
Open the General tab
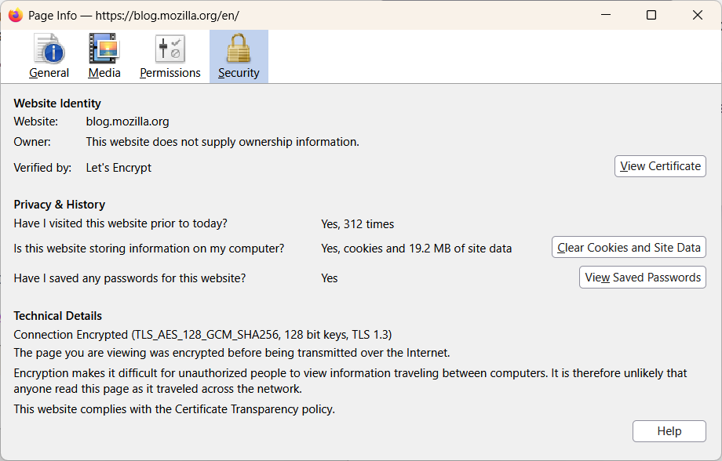point(49,56)
